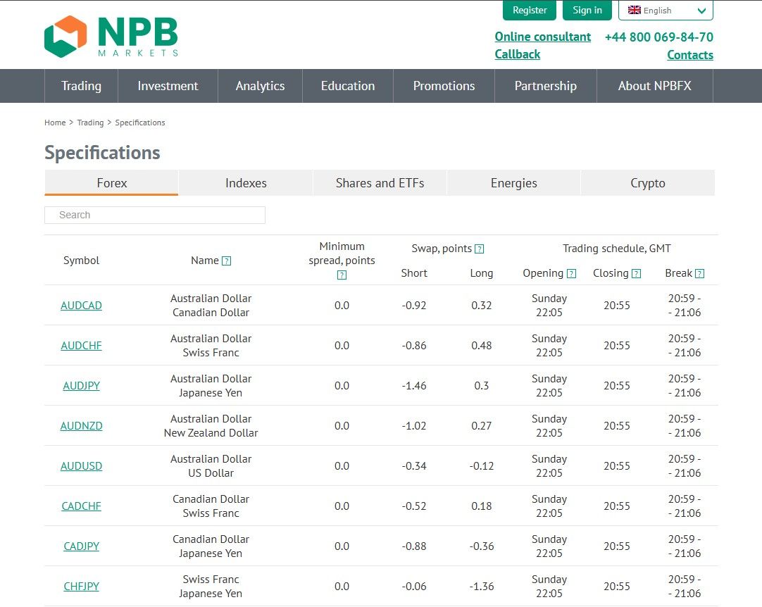
Task: Click AUDUSD long swap value -0.12
Action: pyautogui.click(x=481, y=466)
